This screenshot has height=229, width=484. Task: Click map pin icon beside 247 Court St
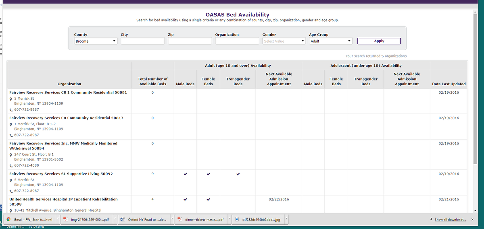click(x=11, y=155)
